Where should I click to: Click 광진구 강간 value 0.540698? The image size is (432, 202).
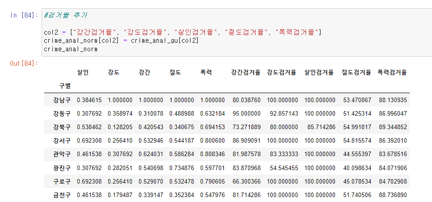coord(151,168)
